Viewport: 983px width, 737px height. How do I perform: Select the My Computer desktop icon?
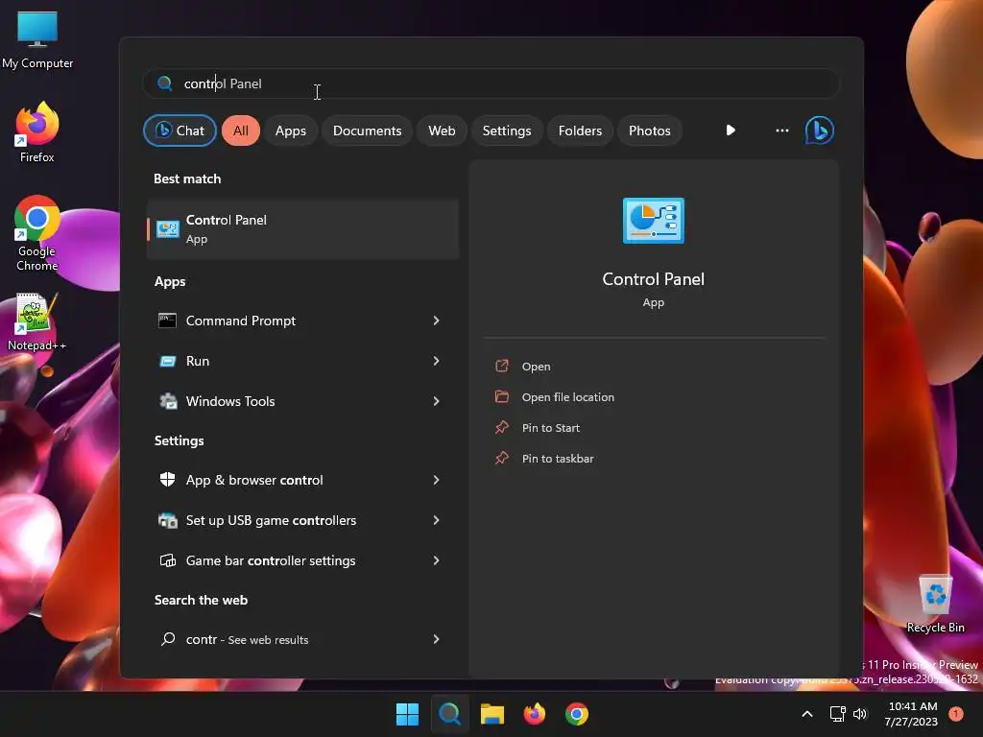pyautogui.click(x=37, y=38)
